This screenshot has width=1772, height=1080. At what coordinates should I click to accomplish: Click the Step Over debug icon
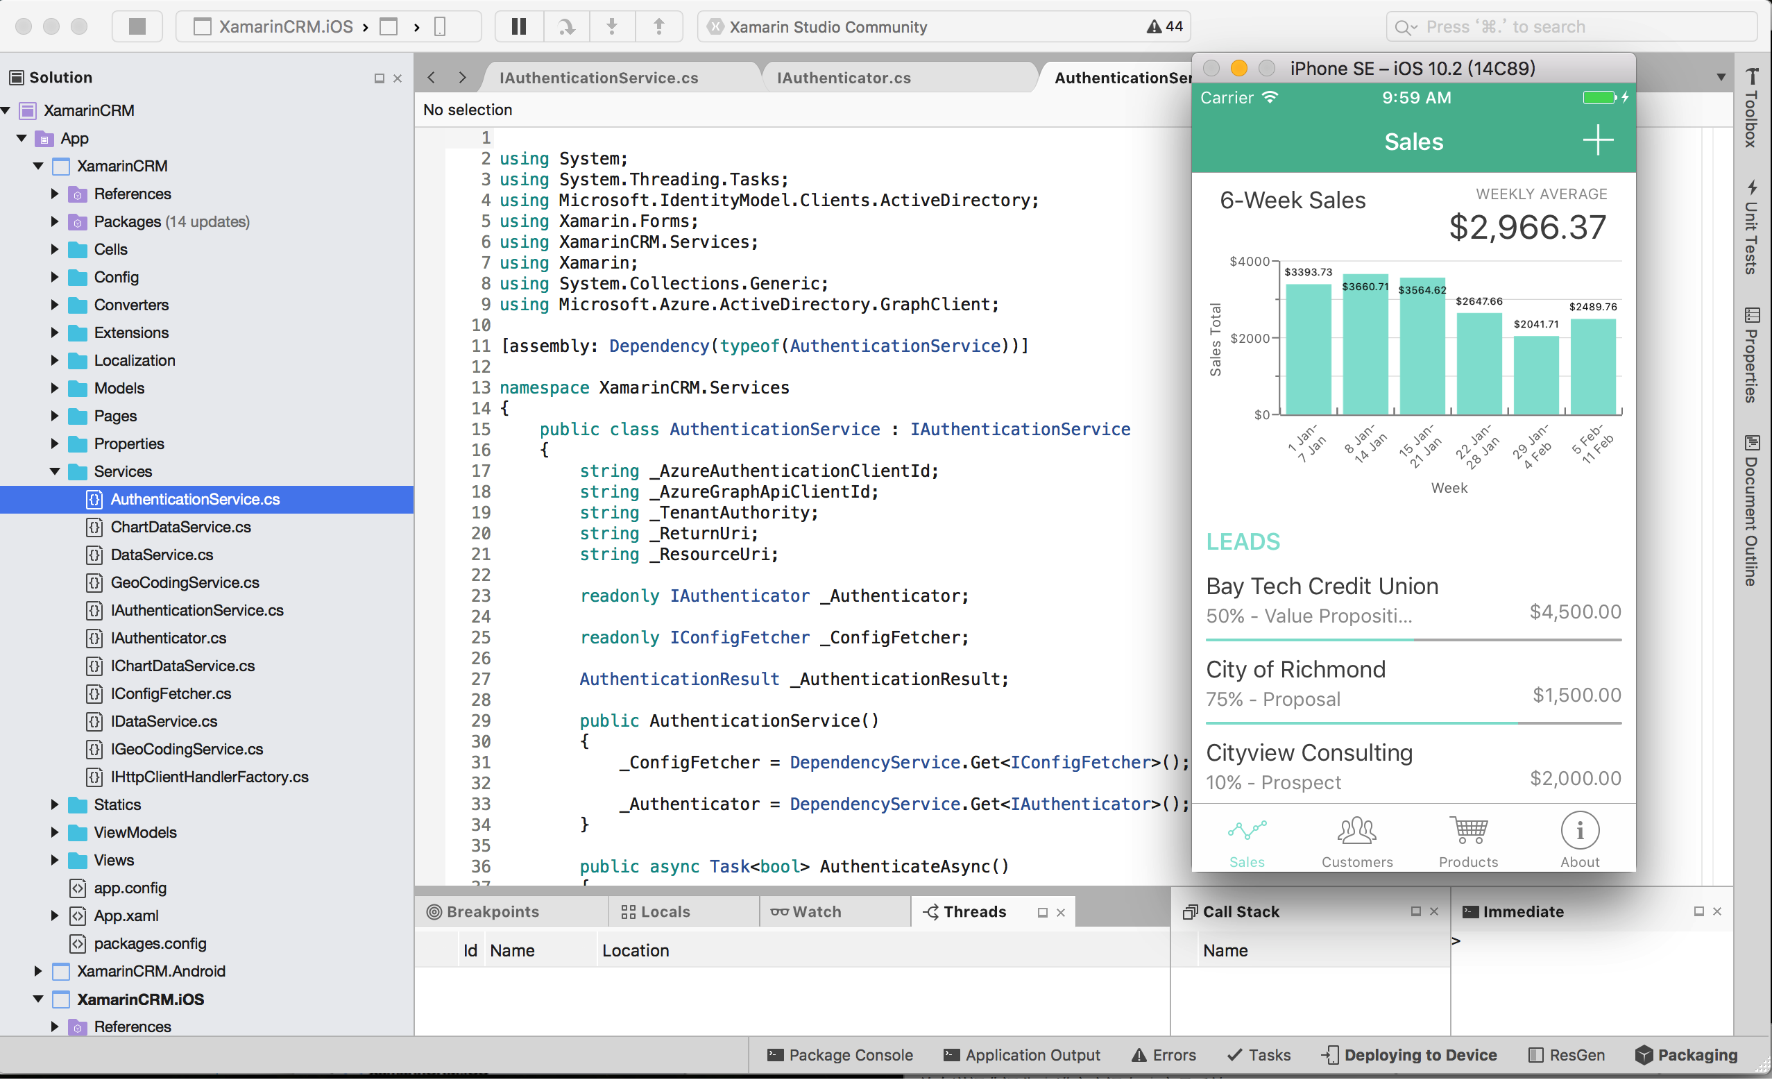[x=567, y=26]
